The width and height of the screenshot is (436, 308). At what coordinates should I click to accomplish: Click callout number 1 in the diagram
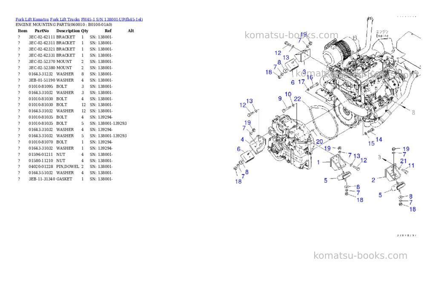[x=318, y=162]
